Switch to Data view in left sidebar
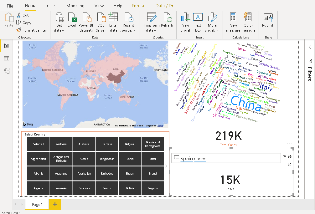Screen dimensions: 315x214 [x=7, y=58]
